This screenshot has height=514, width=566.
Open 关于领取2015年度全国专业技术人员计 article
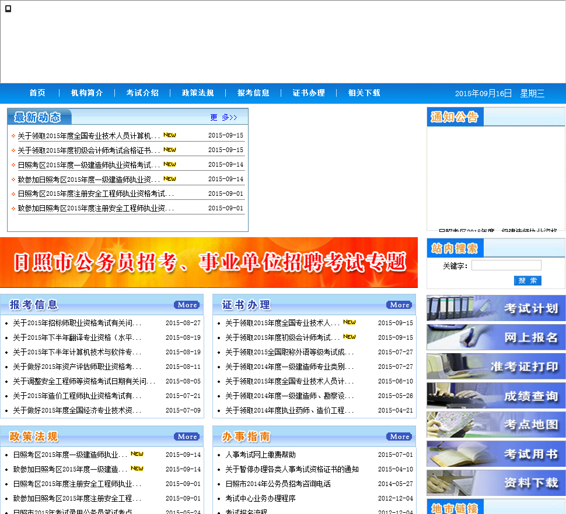(x=289, y=381)
